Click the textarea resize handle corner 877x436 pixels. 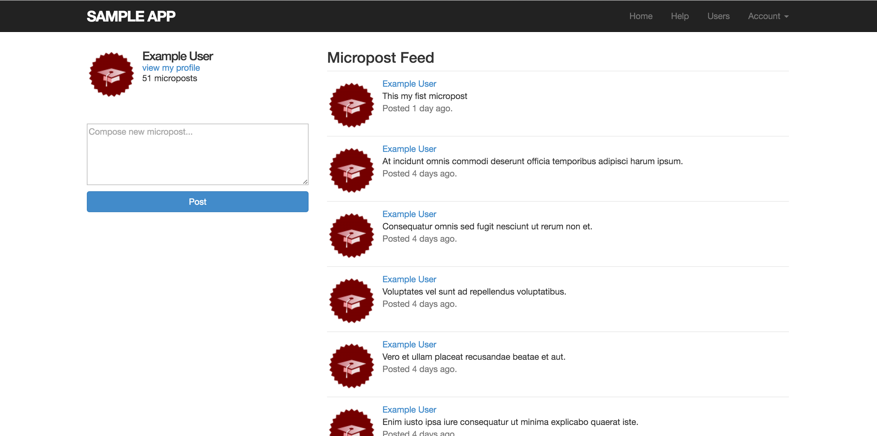305,182
